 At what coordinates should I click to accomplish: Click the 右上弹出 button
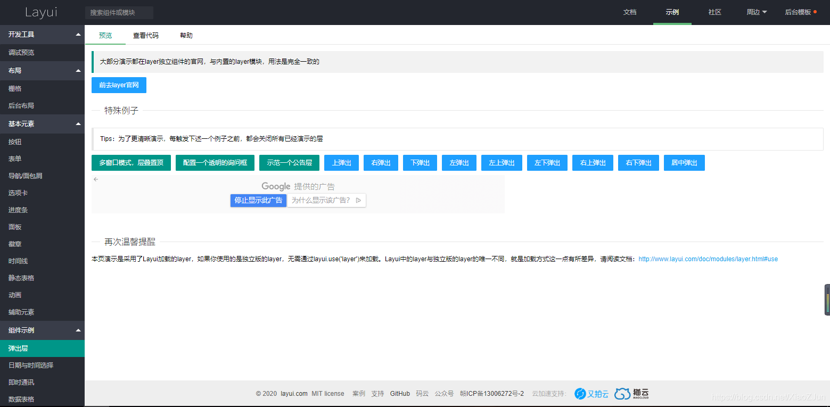coord(593,163)
